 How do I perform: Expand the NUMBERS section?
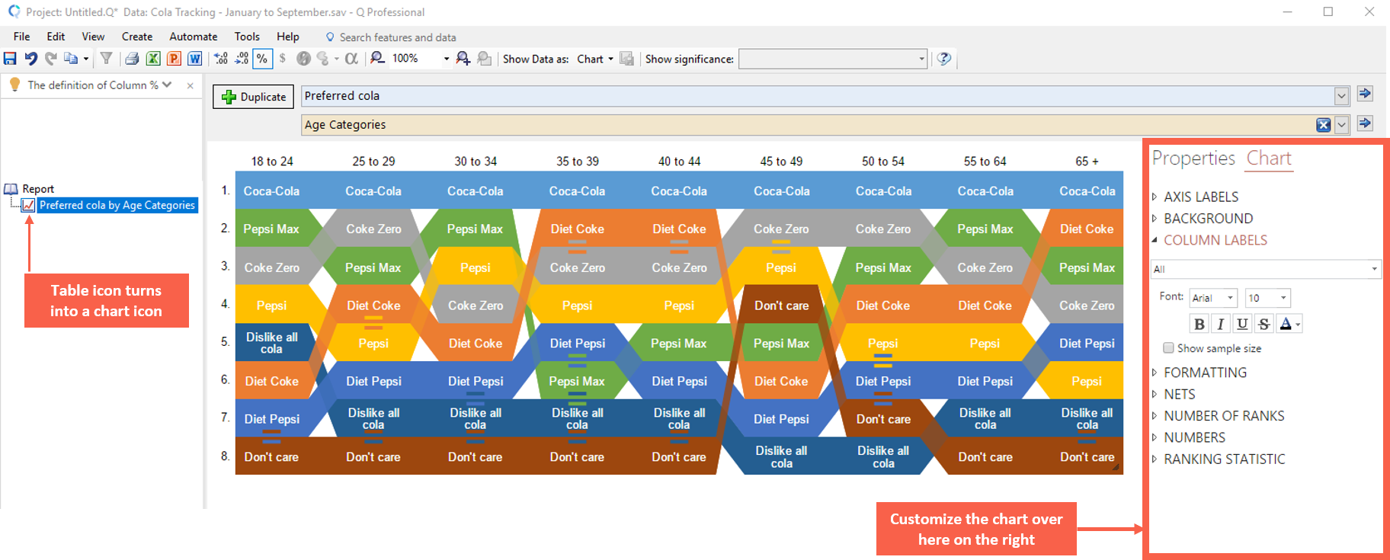point(1194,437)
